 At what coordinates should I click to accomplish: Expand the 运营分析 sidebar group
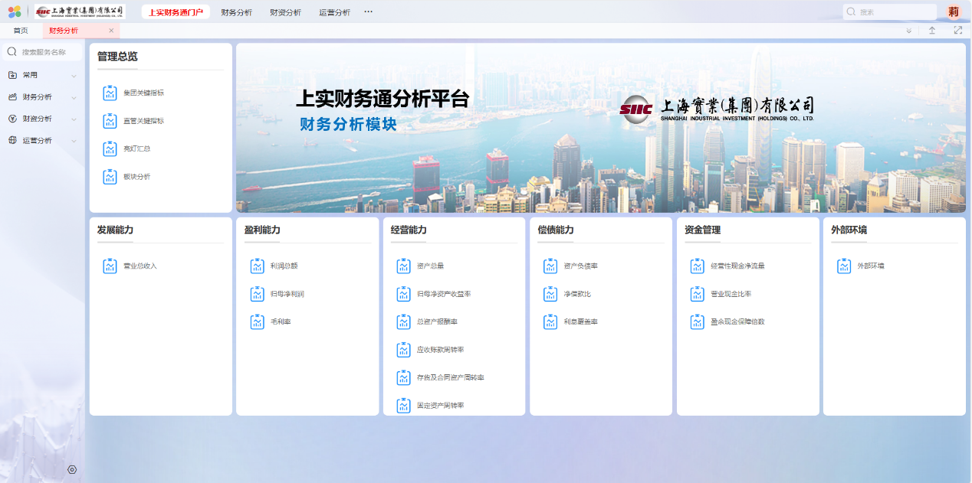tap(74, 141)
